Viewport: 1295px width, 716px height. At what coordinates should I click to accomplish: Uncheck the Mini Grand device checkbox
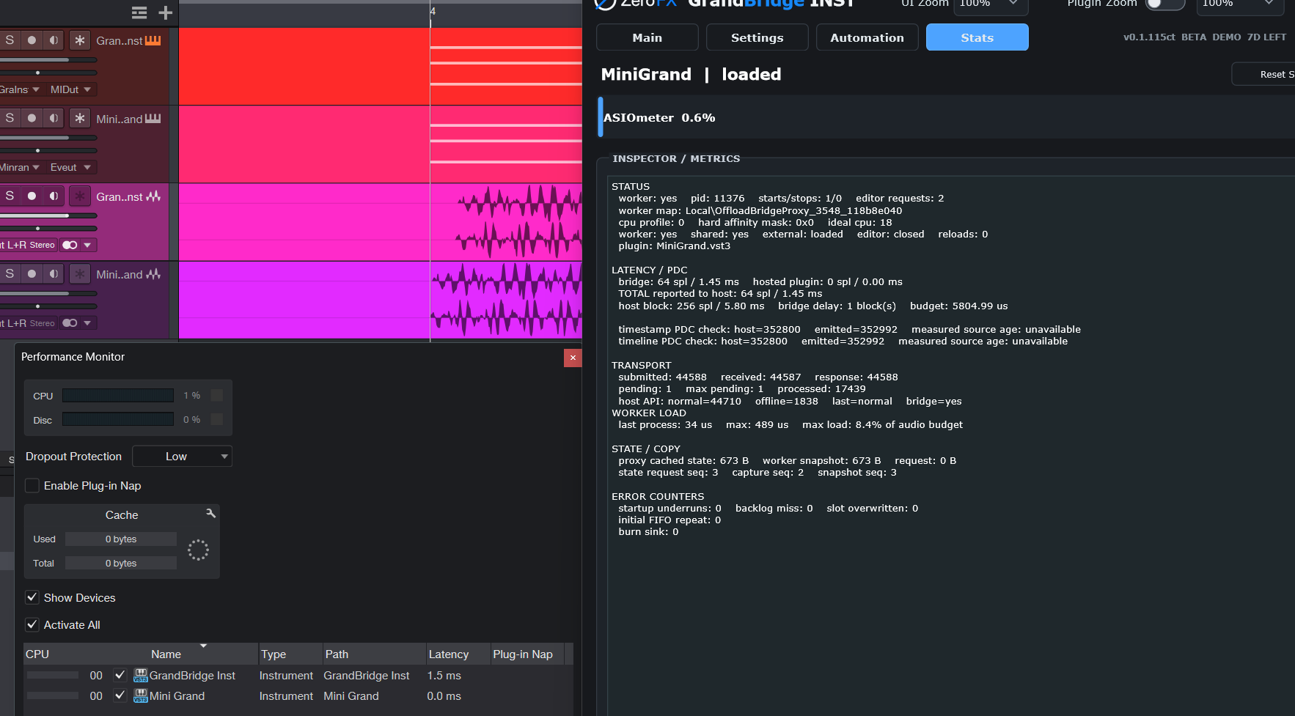120,695
